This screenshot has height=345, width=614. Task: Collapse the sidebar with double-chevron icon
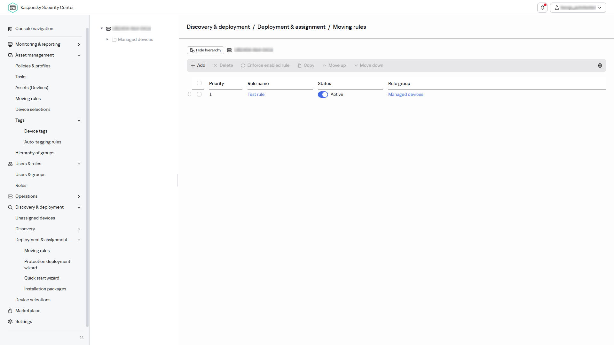click(82, 337)
